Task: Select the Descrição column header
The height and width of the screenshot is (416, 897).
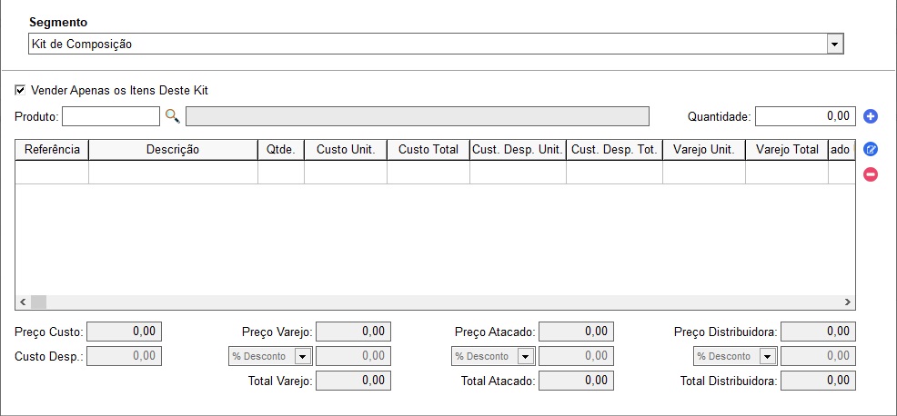Action: pos(173,150)
